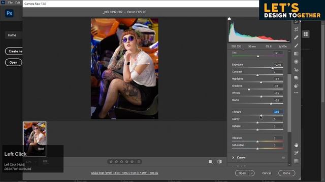Click the Tint slider handle
The image size is (325, 182).
pos(258,56)
